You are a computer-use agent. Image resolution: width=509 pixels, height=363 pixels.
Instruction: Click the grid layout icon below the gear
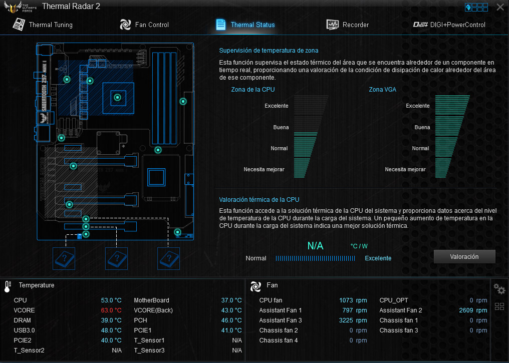[499, 306]
